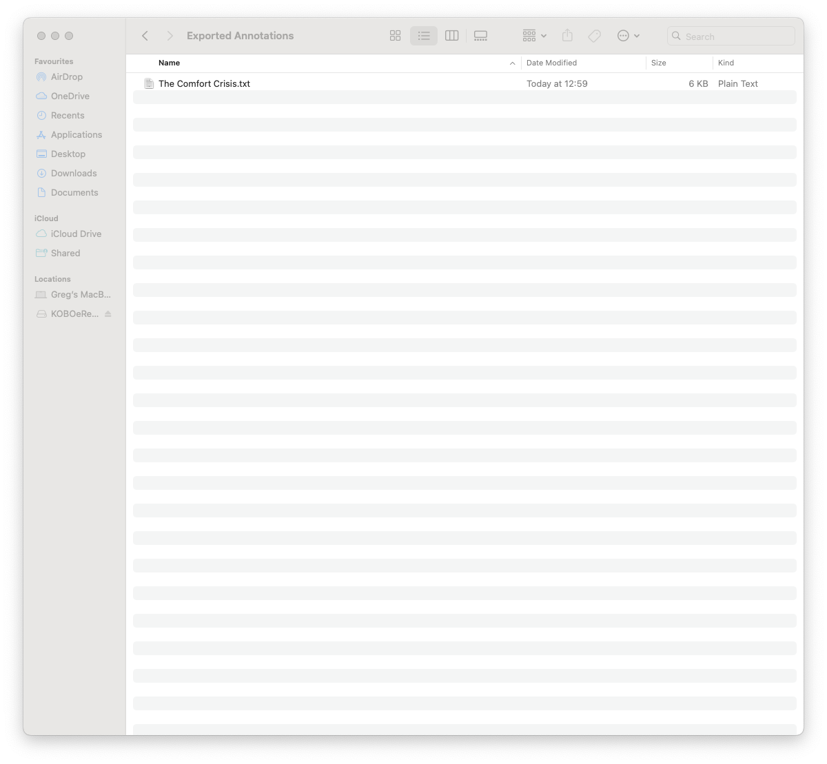Open the More actions ellipsis menu

point(629,36)
